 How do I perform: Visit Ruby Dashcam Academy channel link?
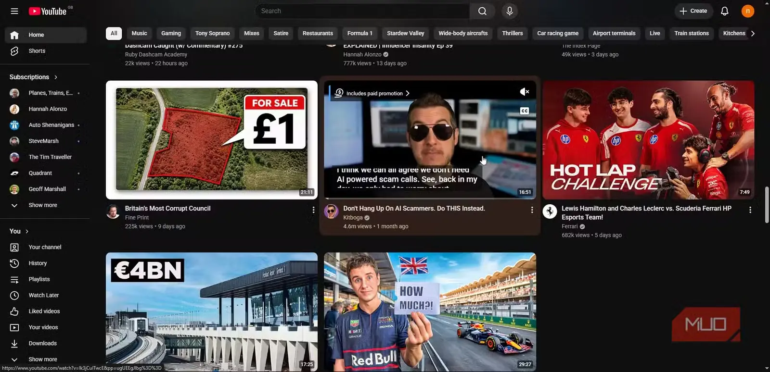click(x=156, y=54)
